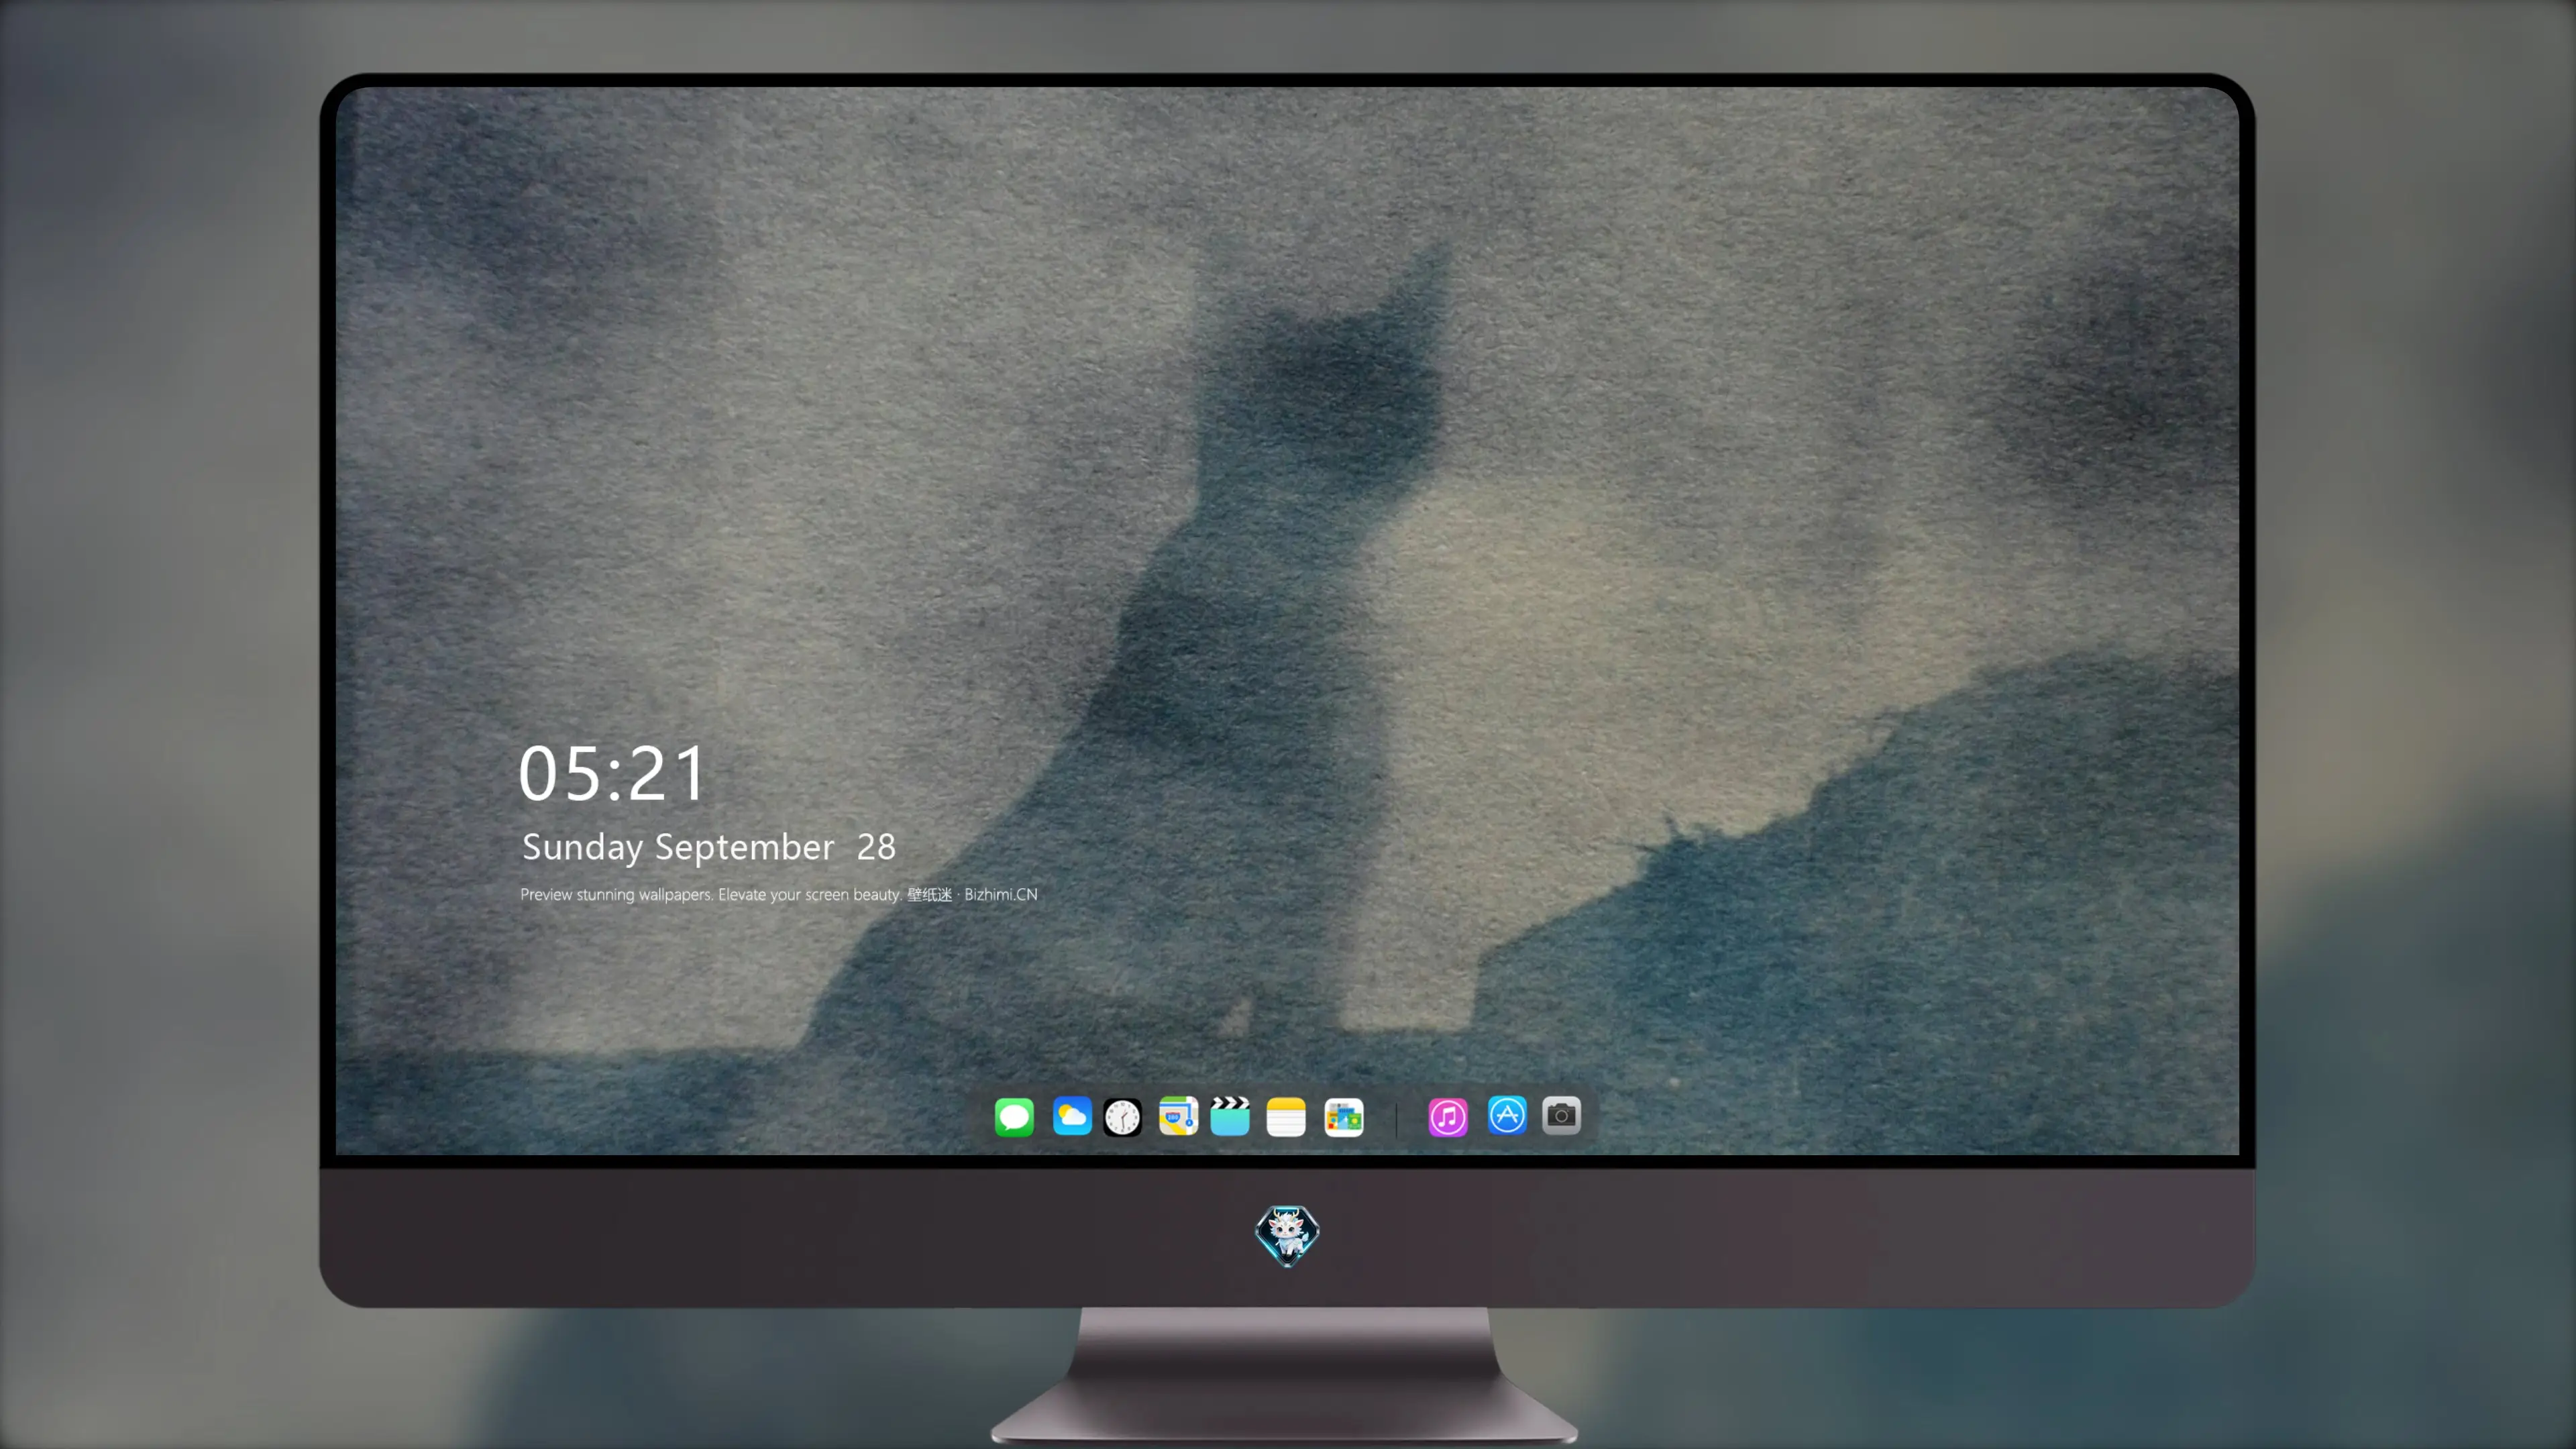This screenshot has height=1449, width=2576.
Task: Open the Newsstand app icon
Action: 1344,1117
